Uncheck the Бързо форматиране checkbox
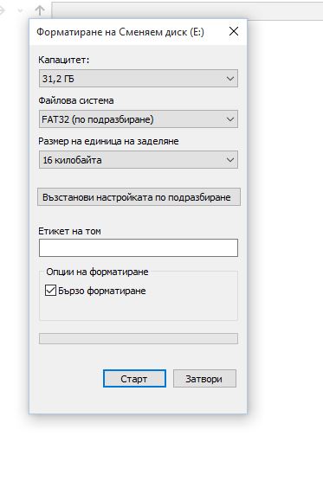Screen dimensions: 323x487 50,291
